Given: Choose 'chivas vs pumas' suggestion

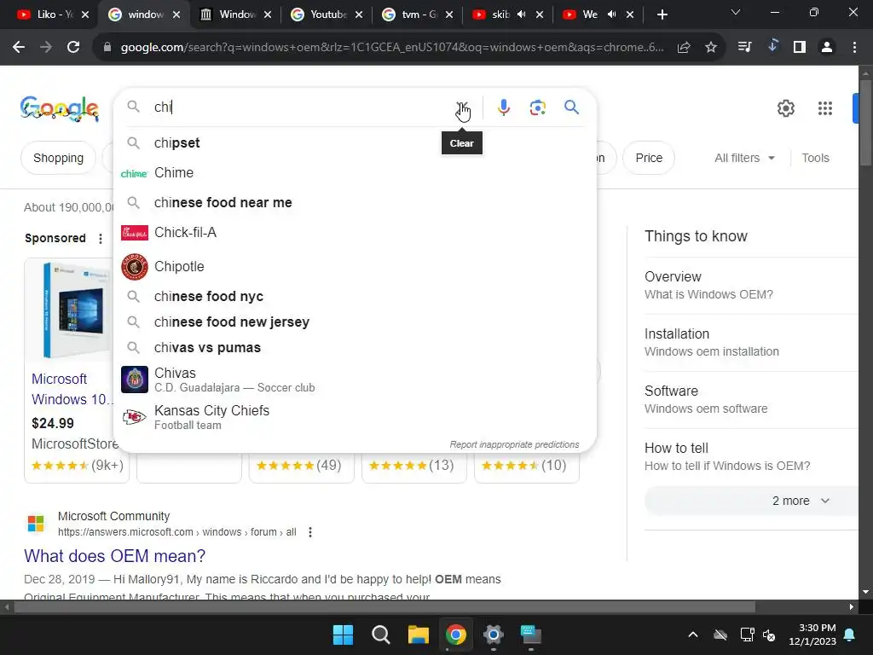Looking at the screenshot, I should pyautogui.click(x=355, y=348).
